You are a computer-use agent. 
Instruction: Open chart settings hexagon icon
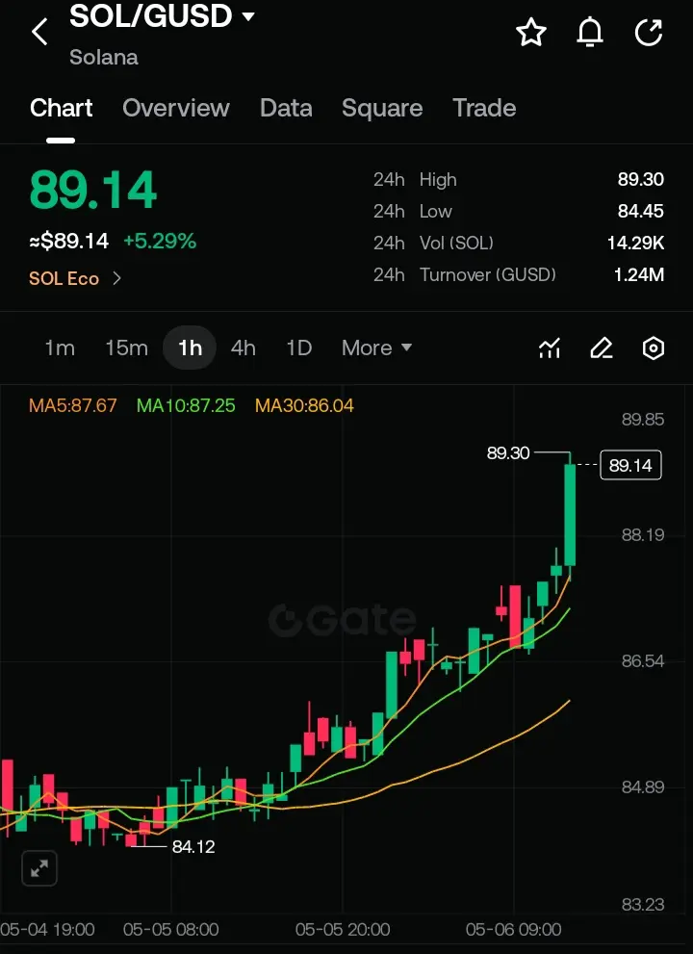[653, 348]
